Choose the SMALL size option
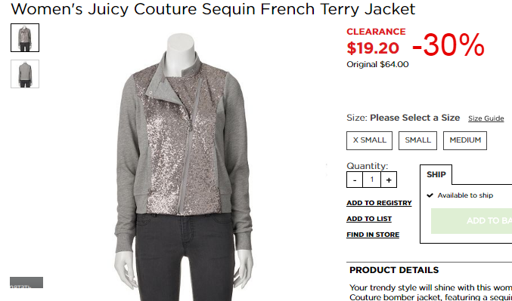This screenshot has height=301, width=512. tap(417, 140)
